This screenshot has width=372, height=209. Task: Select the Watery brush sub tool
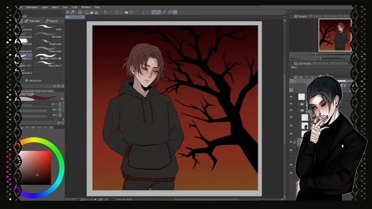[48, 50]
